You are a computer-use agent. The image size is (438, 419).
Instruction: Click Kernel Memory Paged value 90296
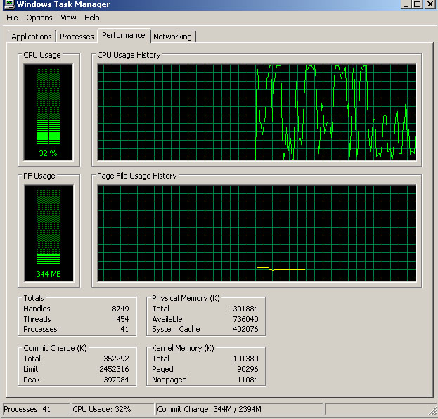[x=247, y=369]
